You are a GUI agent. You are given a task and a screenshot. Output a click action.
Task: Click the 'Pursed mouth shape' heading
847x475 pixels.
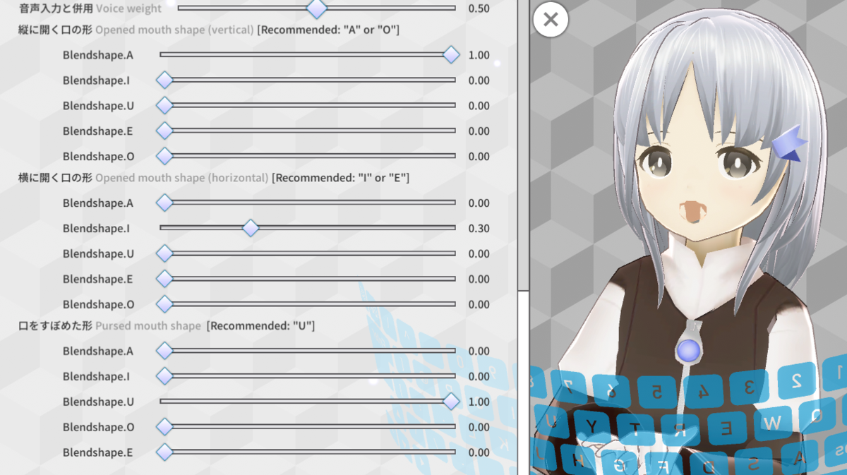[148, 326]
